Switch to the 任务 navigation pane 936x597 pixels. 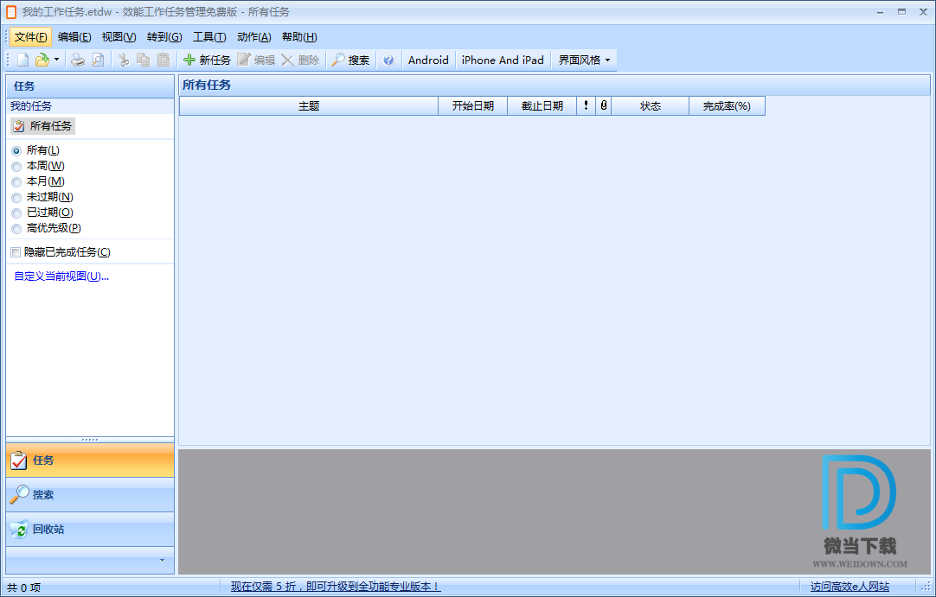coord(90,460)
